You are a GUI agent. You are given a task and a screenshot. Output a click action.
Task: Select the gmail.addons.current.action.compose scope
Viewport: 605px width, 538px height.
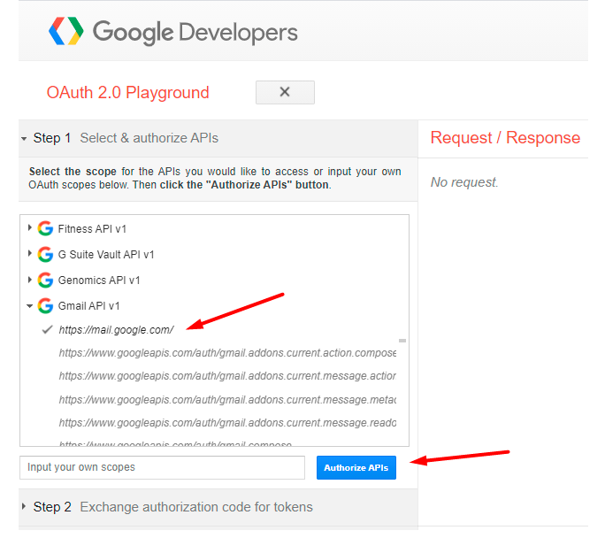pos(227,353)
